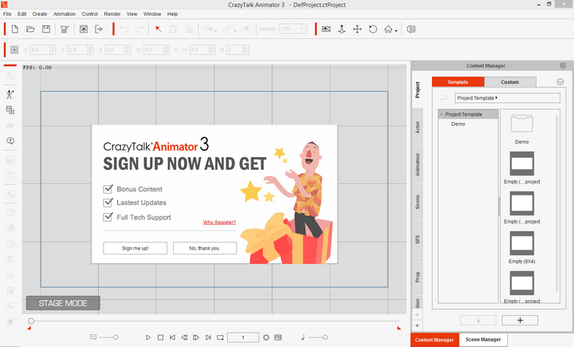Click the Preview render icon
The image size is (574, 347).
84,30
